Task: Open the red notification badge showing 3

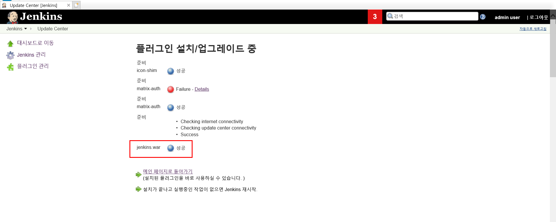Action: point(375,17)
